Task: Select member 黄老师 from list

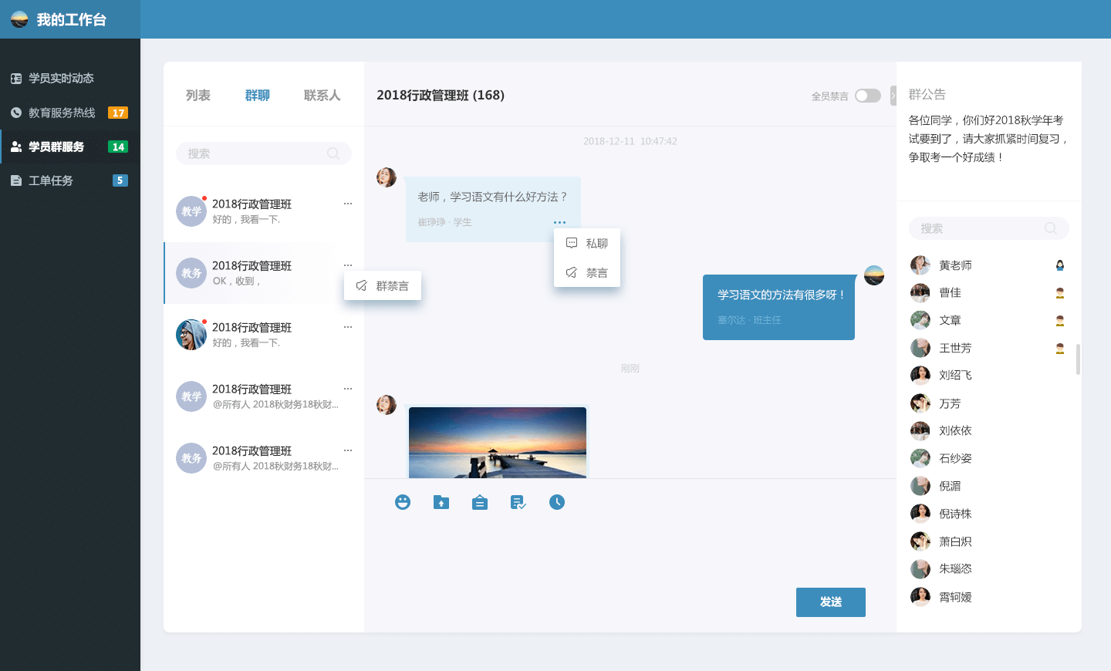Action: click(x=955, y=265)
